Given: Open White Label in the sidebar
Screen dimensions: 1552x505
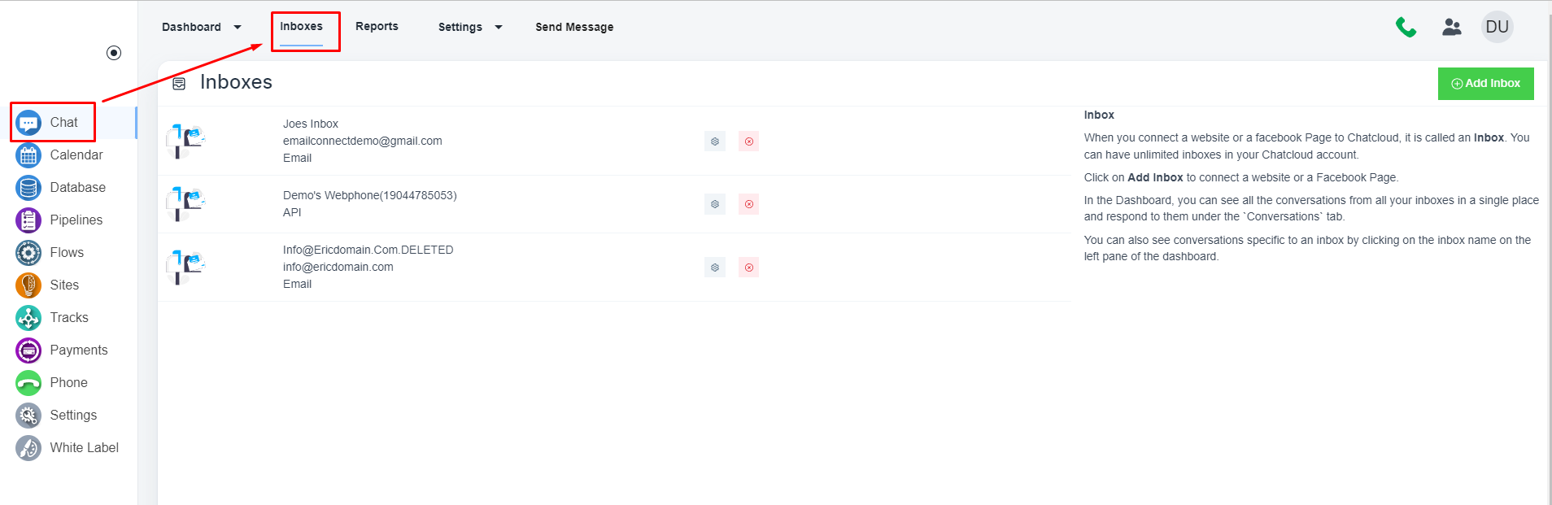Looking at the screenshot, I should pyautogui.click(x=84, y=448).
